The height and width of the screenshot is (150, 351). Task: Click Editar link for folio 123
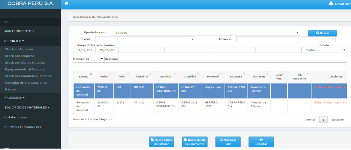(x=319, y=87)
